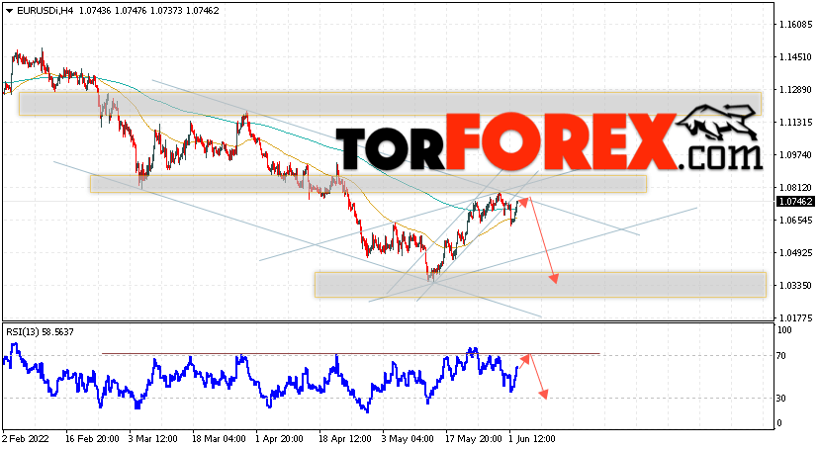The height and width of the screenshot is (450, 819).
Task: Select the 18 Mar 04:00 date label
Action: pos(219,439)
